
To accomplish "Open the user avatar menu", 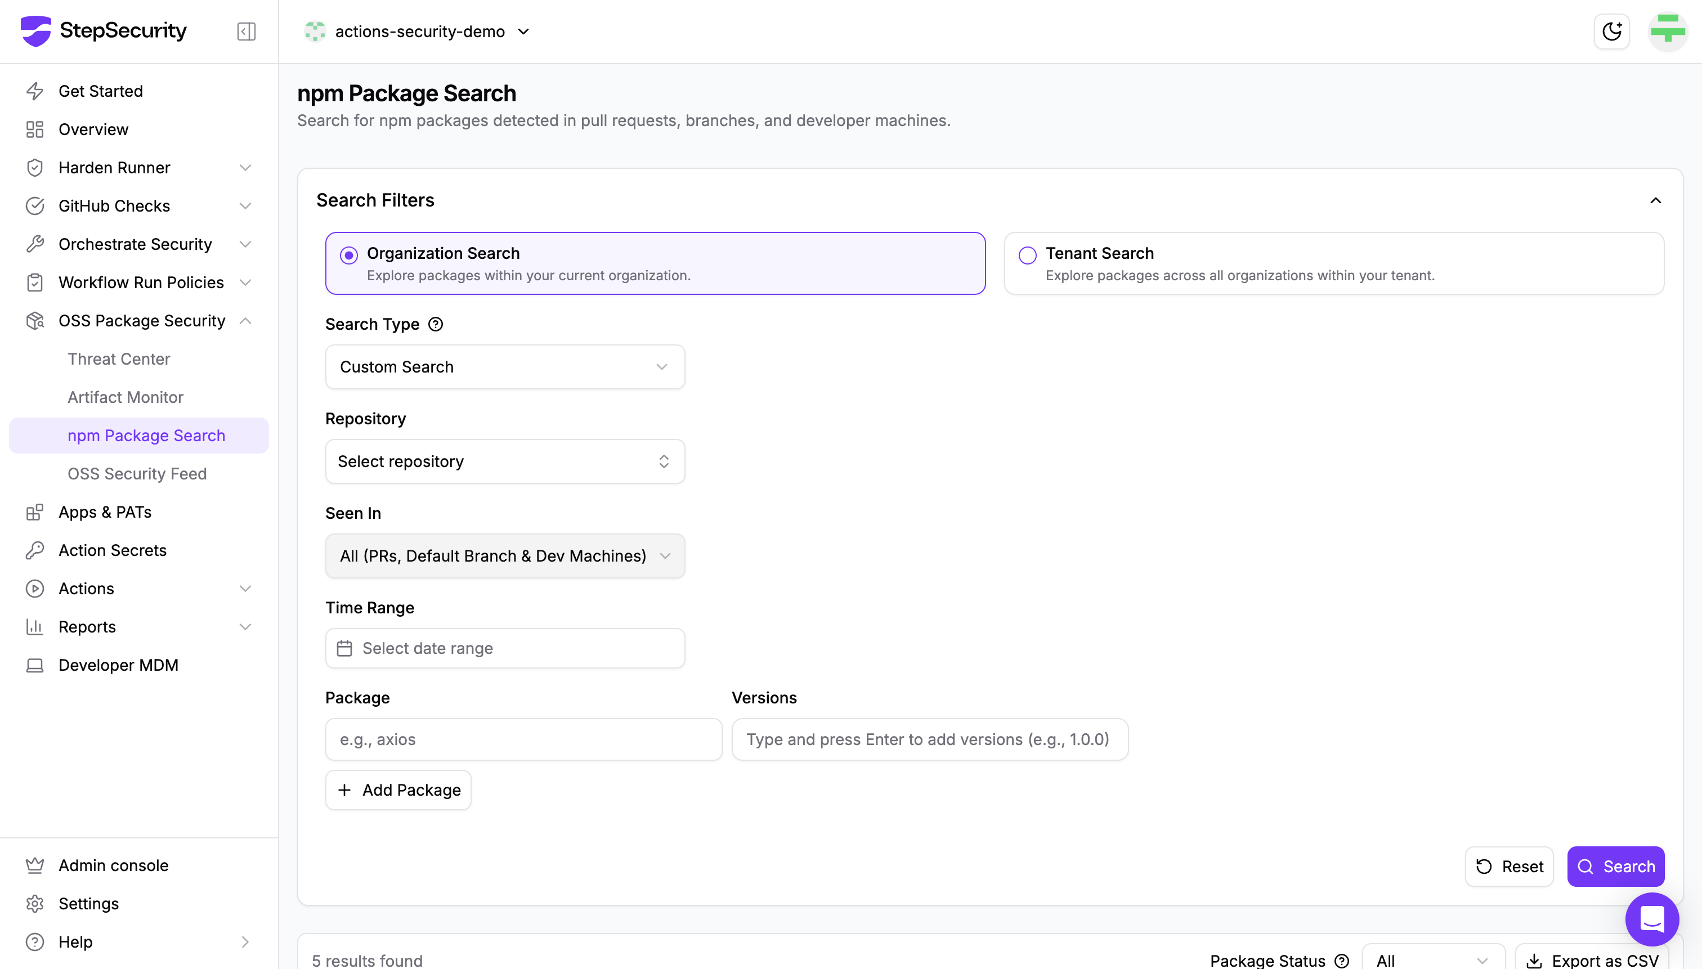I will pyautogui.click(x=1668, y=32).
